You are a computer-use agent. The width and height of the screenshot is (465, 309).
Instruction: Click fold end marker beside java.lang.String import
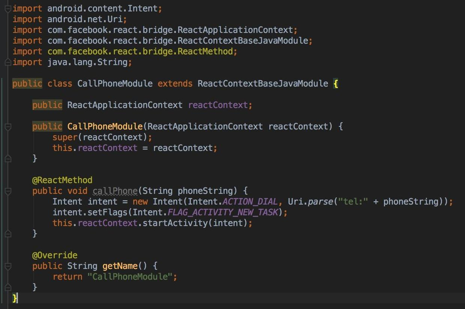(x=8, y=63)
